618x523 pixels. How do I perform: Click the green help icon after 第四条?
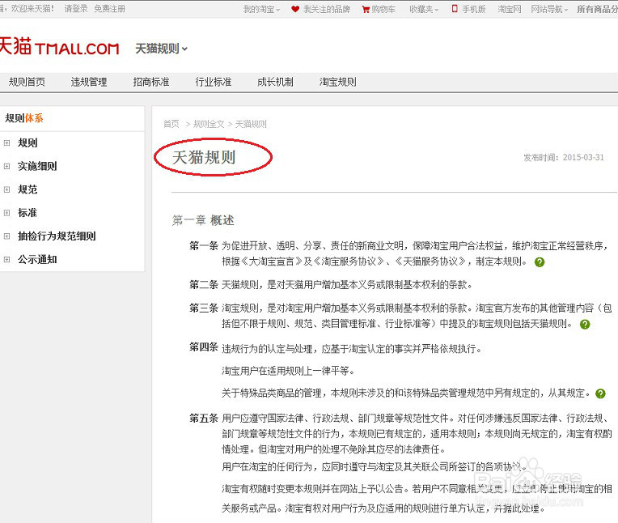600,393
